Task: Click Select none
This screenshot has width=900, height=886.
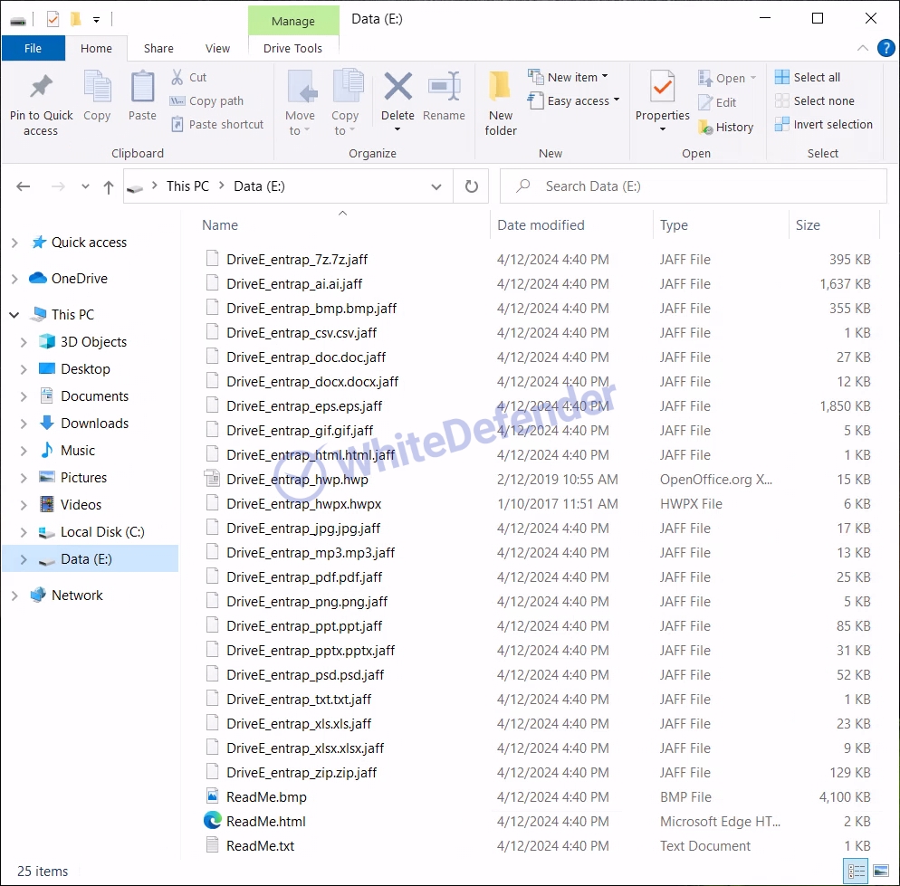Action: click(815, 101)
